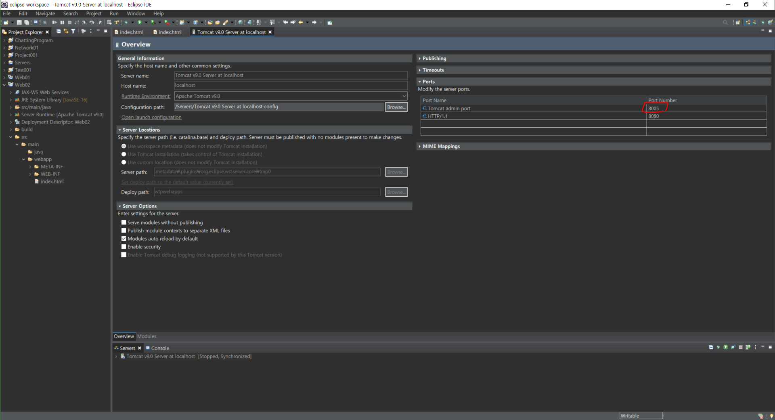
Task: Click Browse next to Deploy path
Action: pyautogui.click(x=396, y=192)
